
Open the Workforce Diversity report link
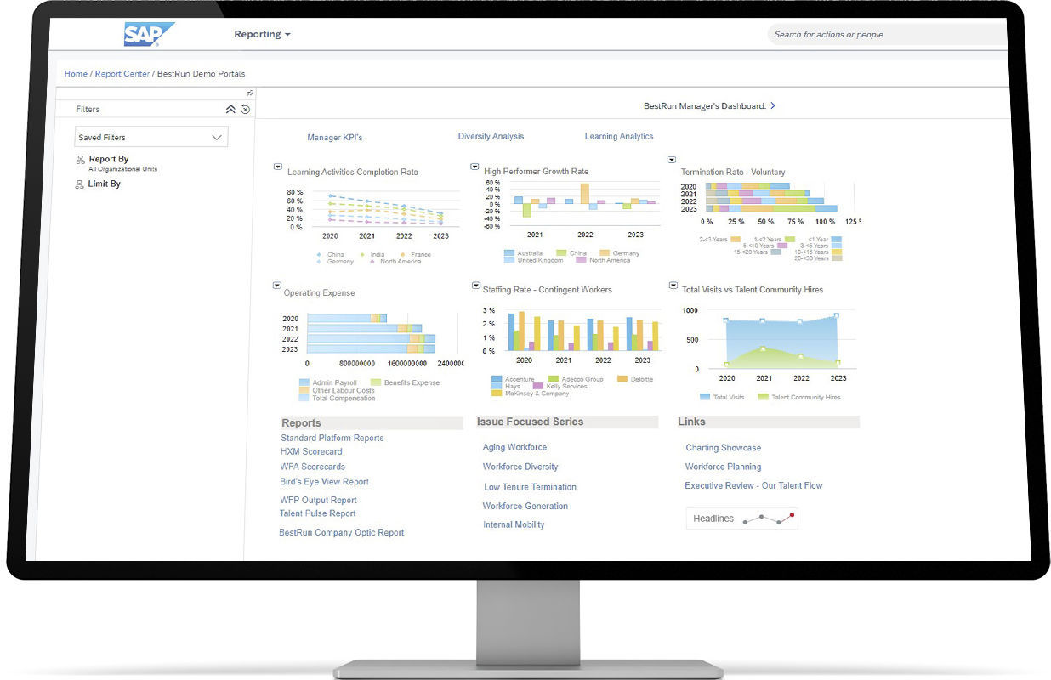pos(520,467)
